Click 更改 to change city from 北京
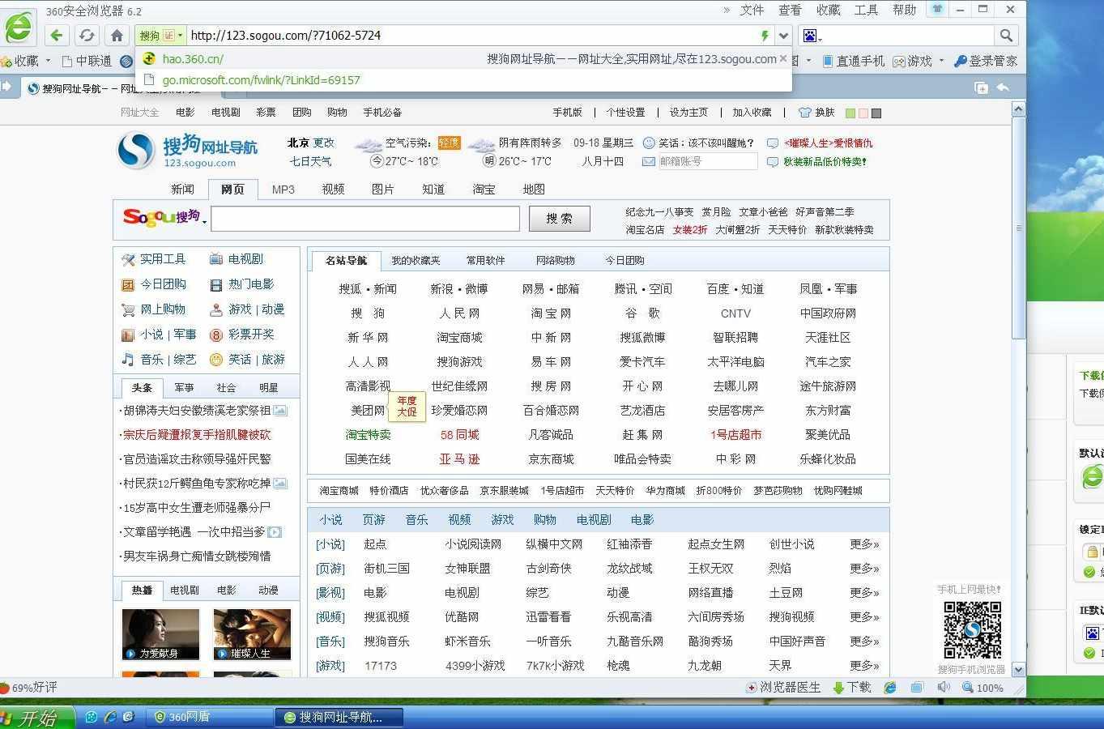Image resolution: width=1104 pixels, height=729 pixels. [324, 143]
